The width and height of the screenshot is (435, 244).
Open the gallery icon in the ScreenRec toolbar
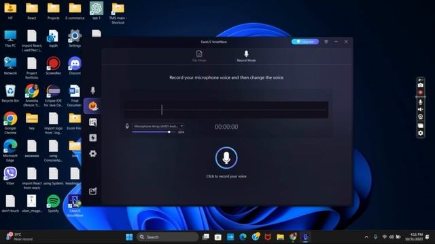[421, 125]
